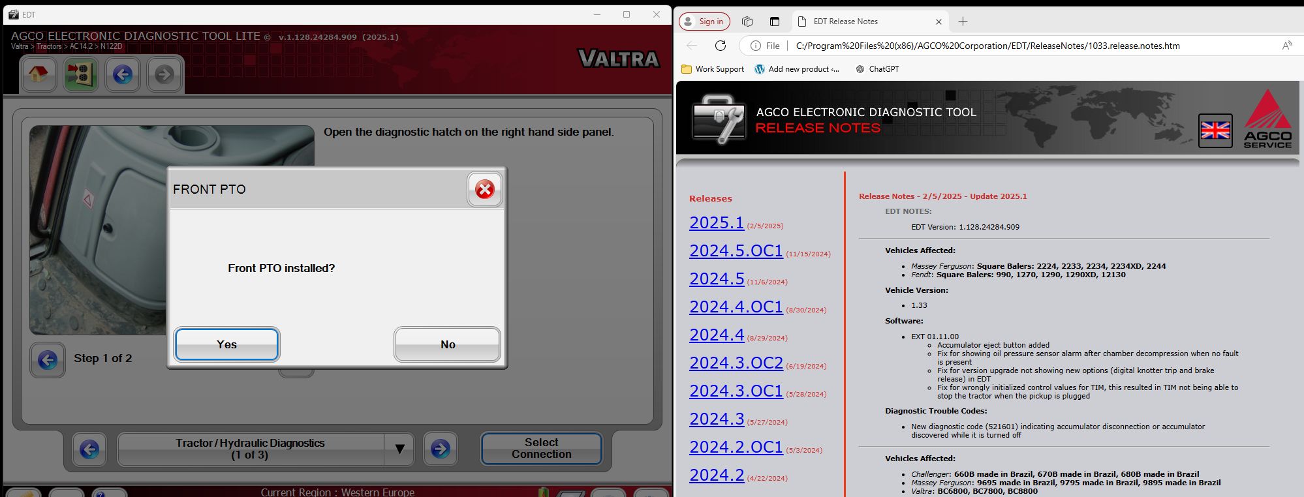Close the FRONT PTO dialog with red X
The width and height of the screenshot is (1304, 497).
484,190
